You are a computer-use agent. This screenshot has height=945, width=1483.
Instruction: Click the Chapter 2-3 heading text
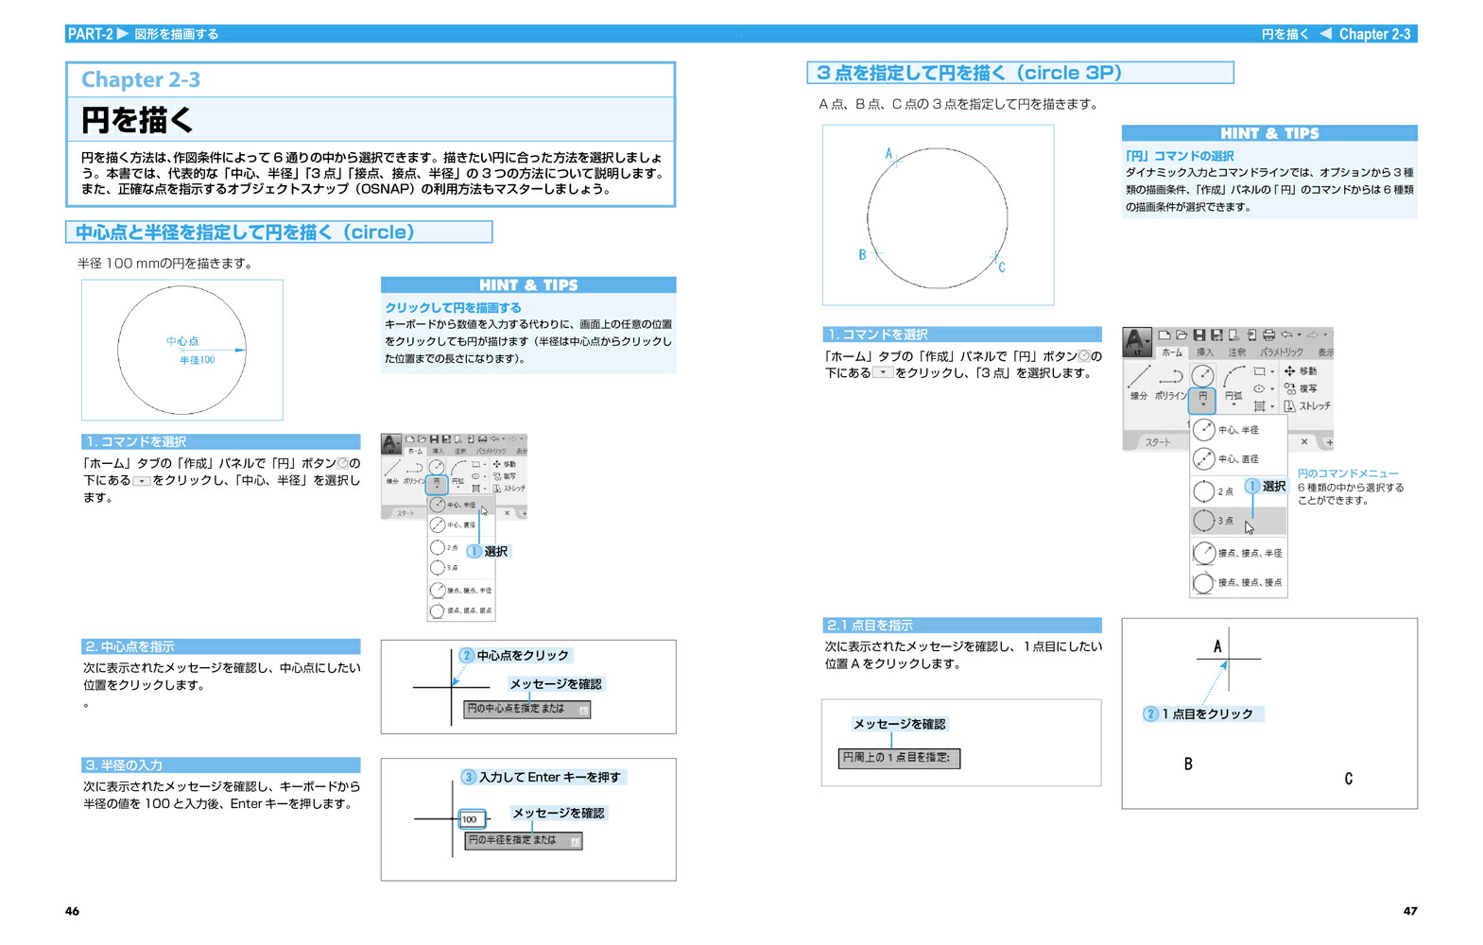pos(141,79)
